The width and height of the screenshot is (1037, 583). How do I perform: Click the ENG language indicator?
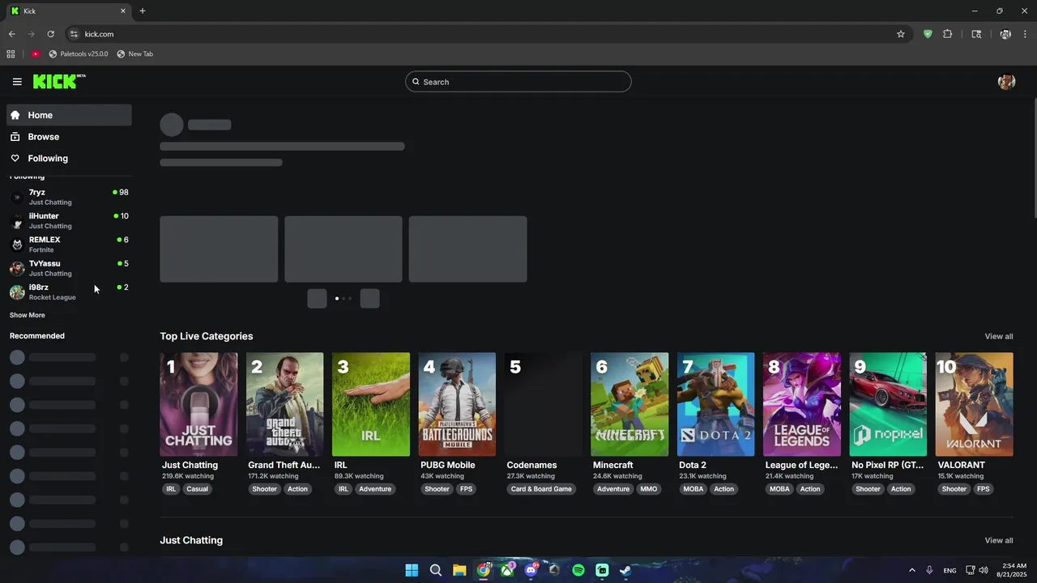tap(950, 570)
